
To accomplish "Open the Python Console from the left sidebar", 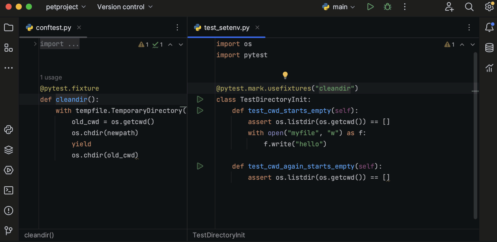I will tap(9, 130).
